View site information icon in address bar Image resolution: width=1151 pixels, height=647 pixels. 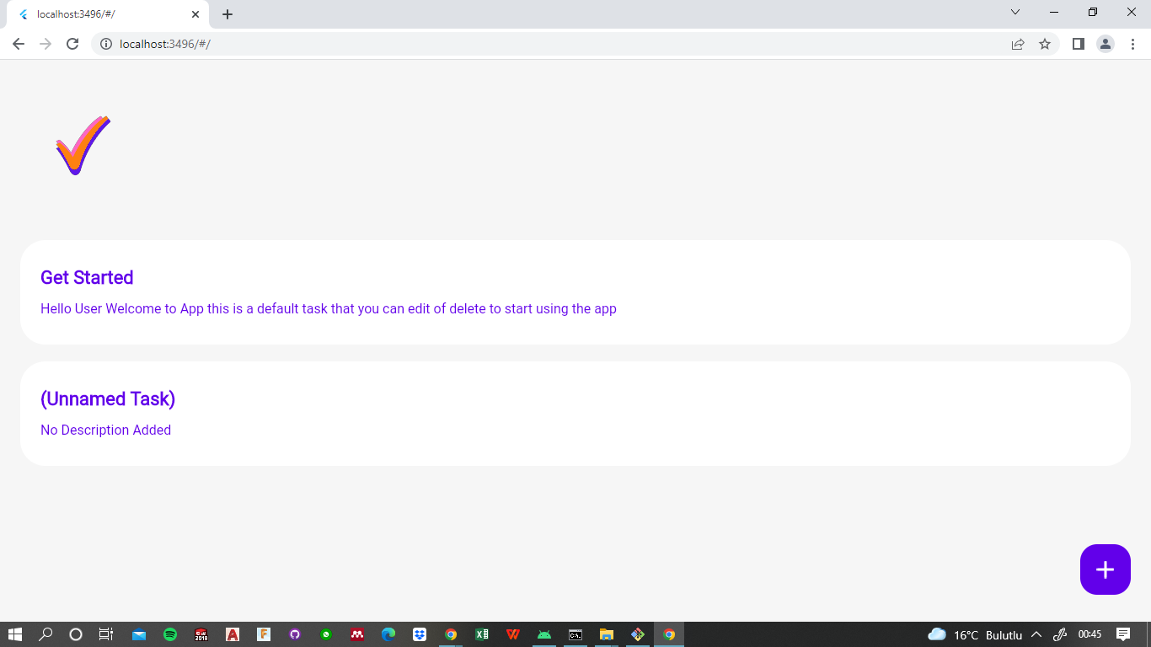106,44
